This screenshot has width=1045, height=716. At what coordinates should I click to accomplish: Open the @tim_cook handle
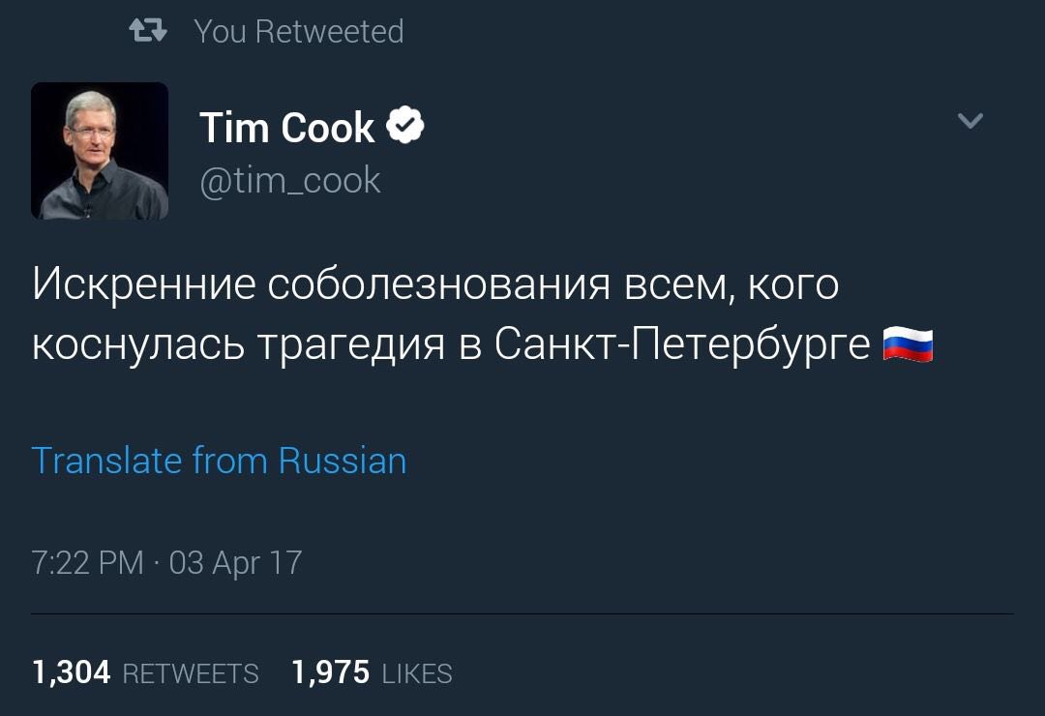[290, 181]
